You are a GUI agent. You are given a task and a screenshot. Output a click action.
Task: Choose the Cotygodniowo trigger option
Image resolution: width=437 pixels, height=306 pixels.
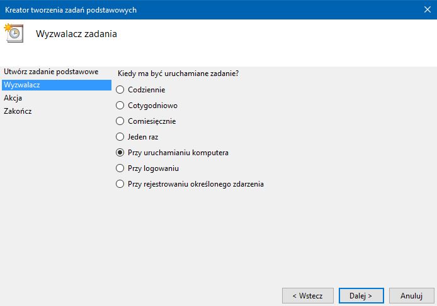pyautogui.click(x=120, y=105)
